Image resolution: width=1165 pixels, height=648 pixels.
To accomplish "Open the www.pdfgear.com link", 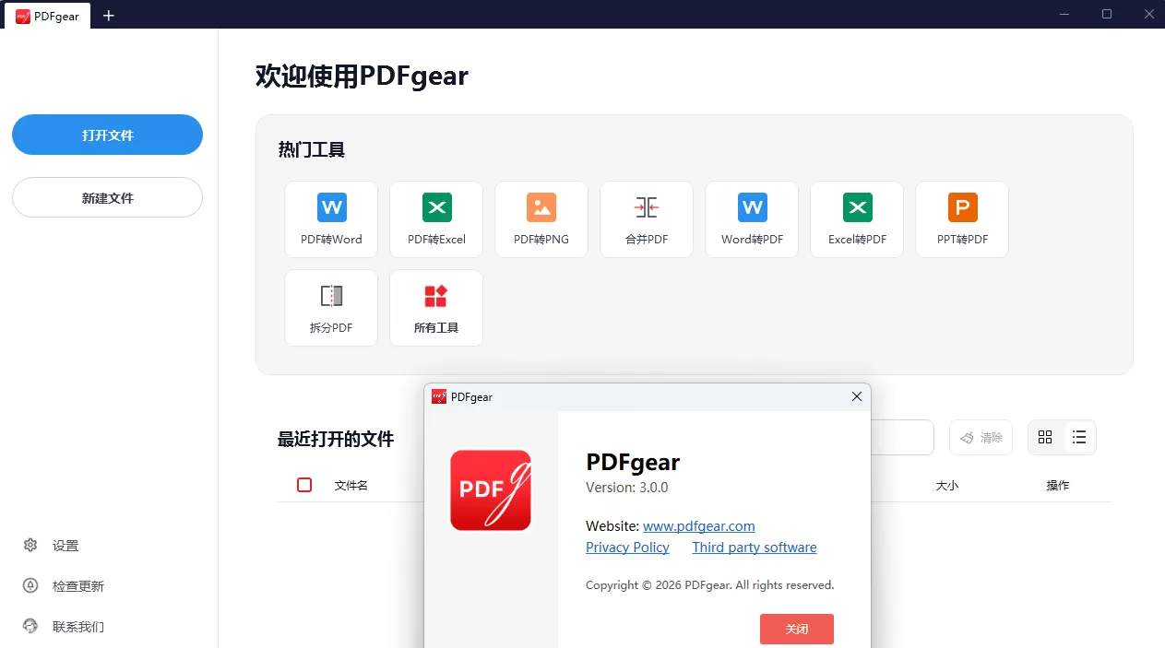I will (699, 526).
